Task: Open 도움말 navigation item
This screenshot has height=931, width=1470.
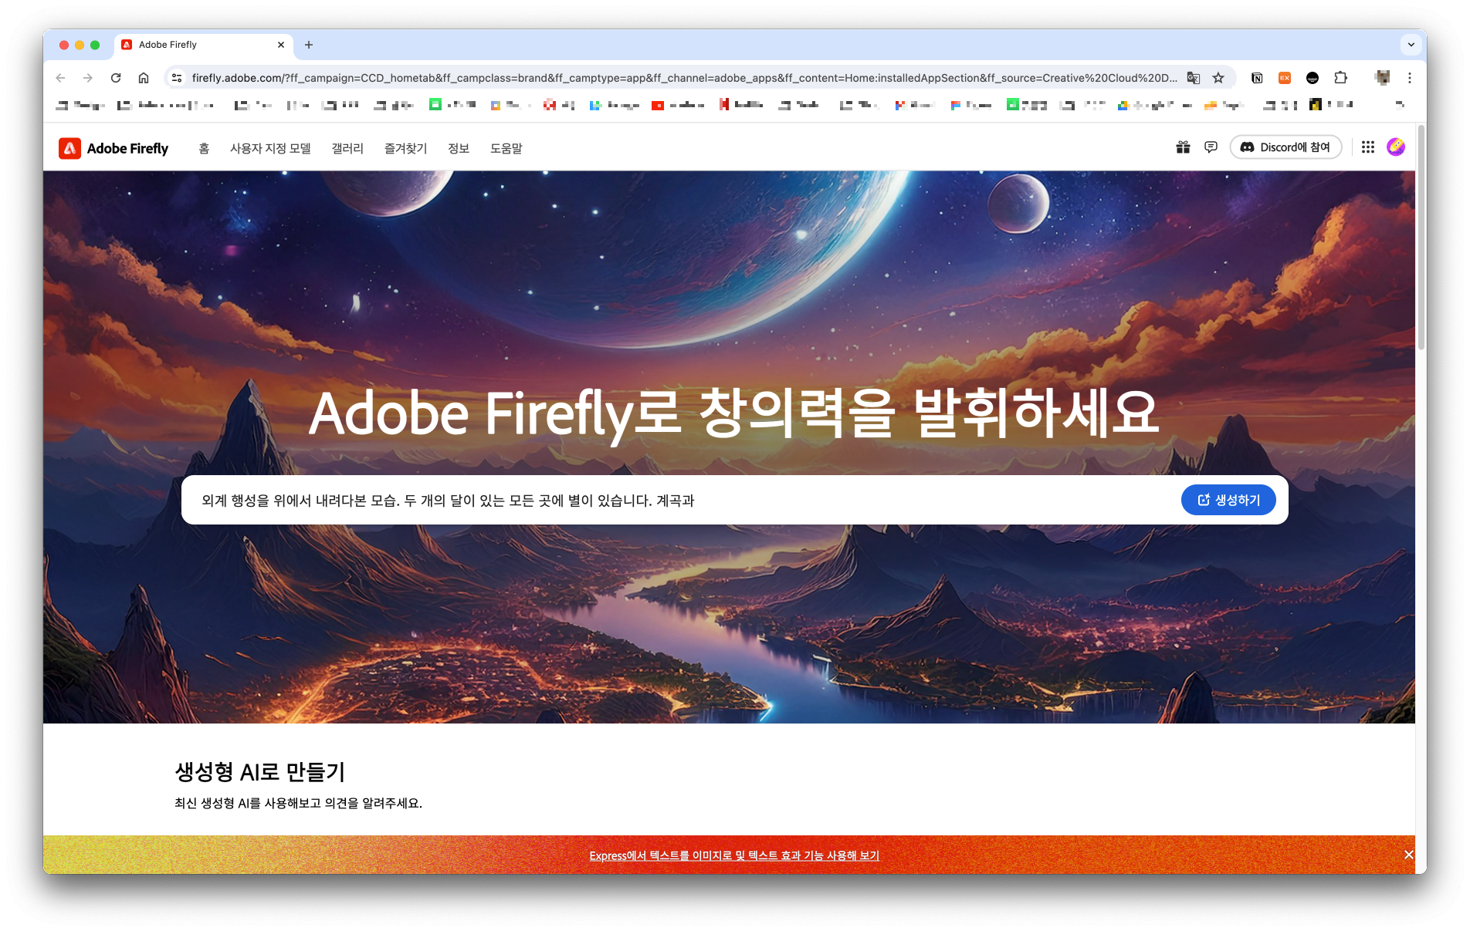Action: pyautogui.click(x=506, y=148)
